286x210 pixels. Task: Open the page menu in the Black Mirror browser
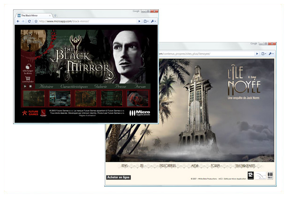coord(146,21)
